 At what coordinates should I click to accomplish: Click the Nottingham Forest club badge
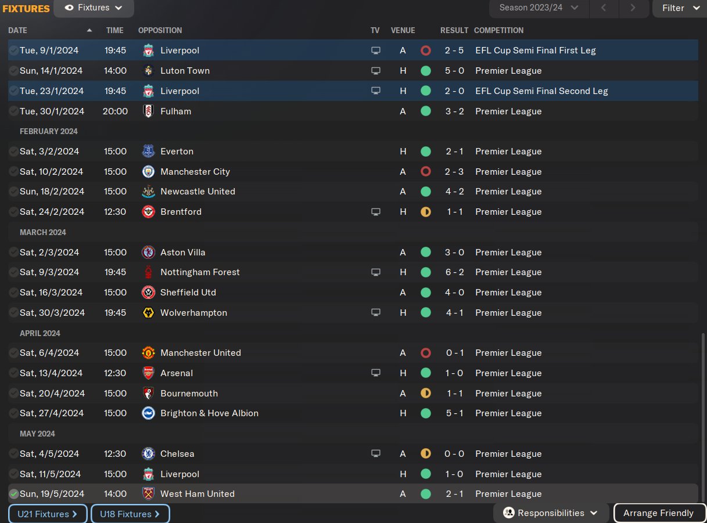click(x=148, y=272)
